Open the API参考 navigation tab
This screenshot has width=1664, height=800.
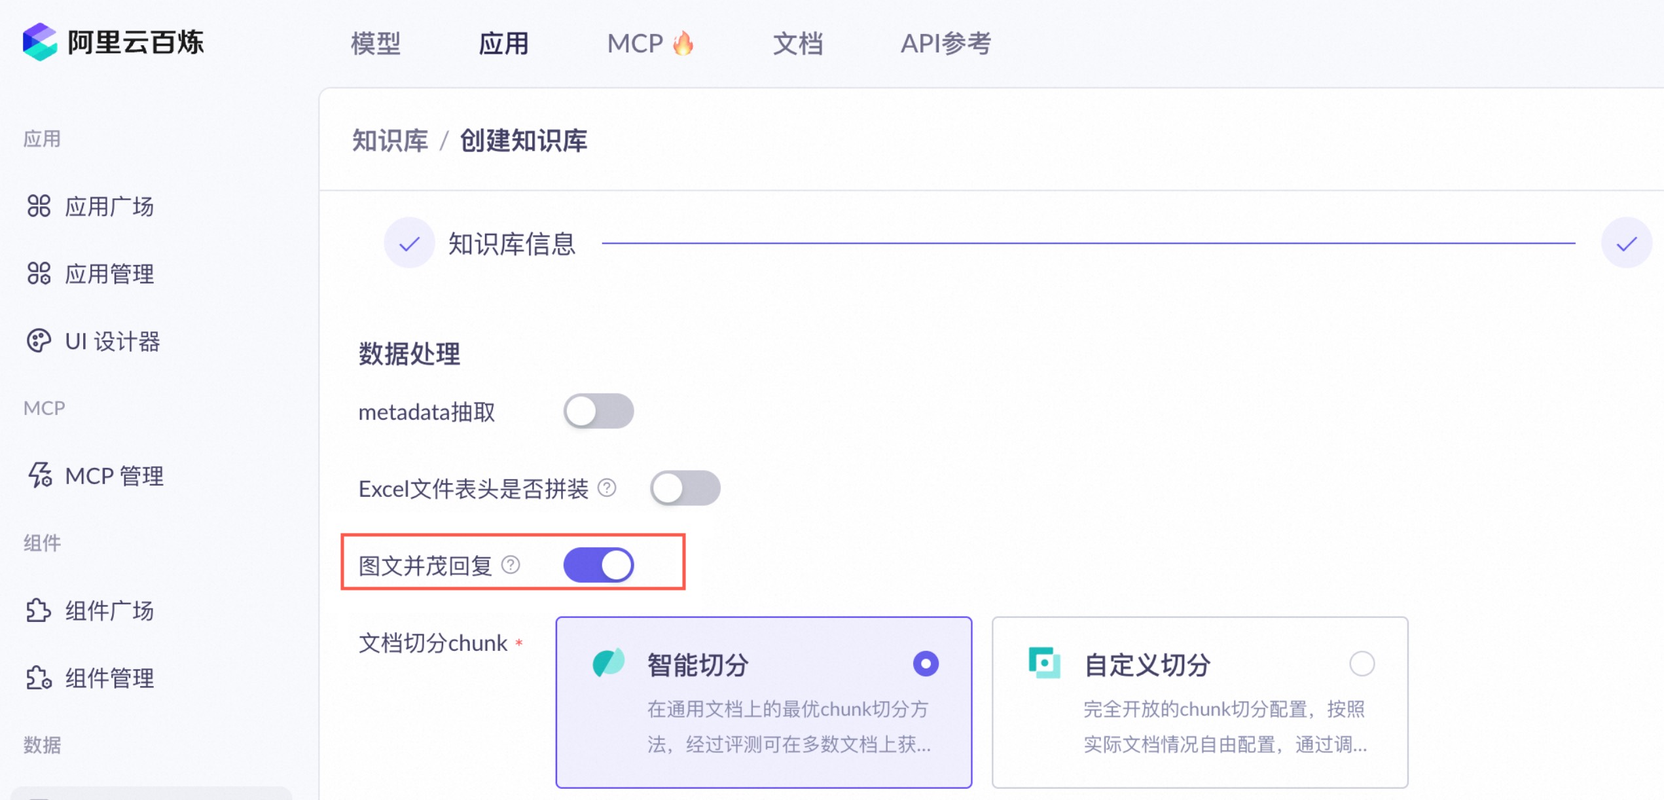pos(945,43)
